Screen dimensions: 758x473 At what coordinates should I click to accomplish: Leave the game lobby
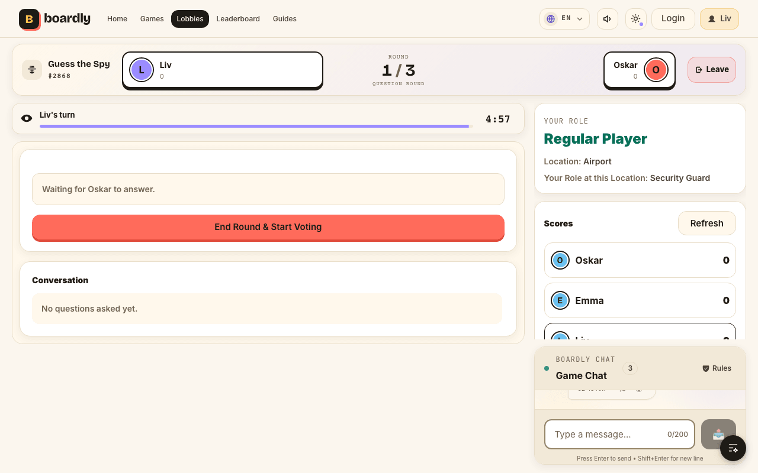tap(712, 70)
